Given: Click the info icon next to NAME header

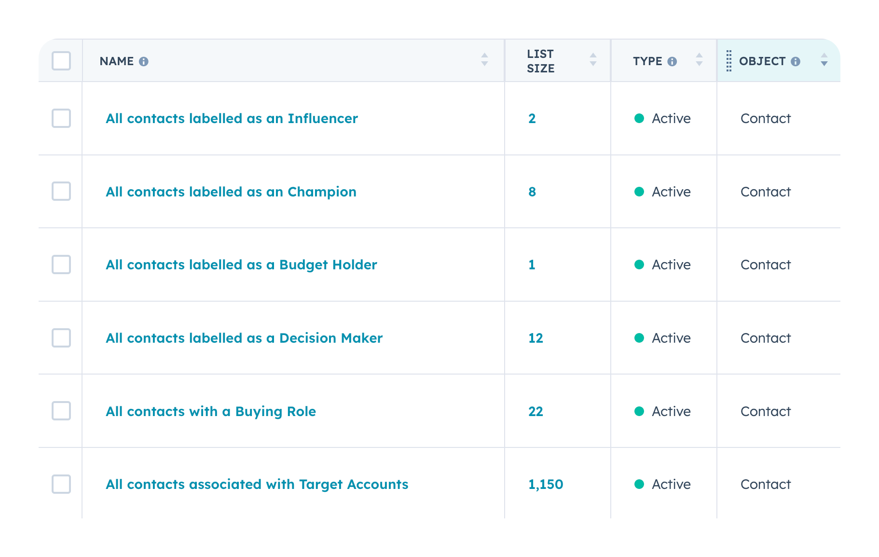Looking at the screenshot, I should click(x=144, y=61).
